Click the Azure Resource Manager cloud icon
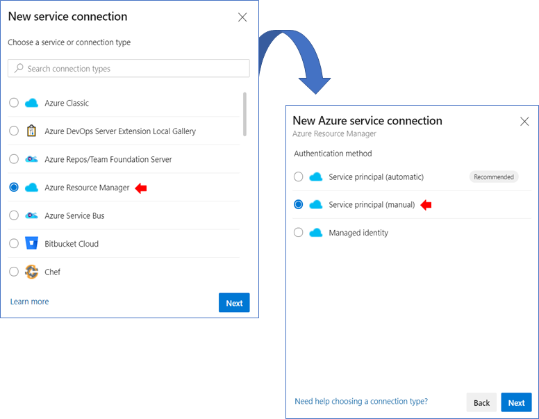The height and width of the screenshot is (419, 539). click(x=32, y=188)
